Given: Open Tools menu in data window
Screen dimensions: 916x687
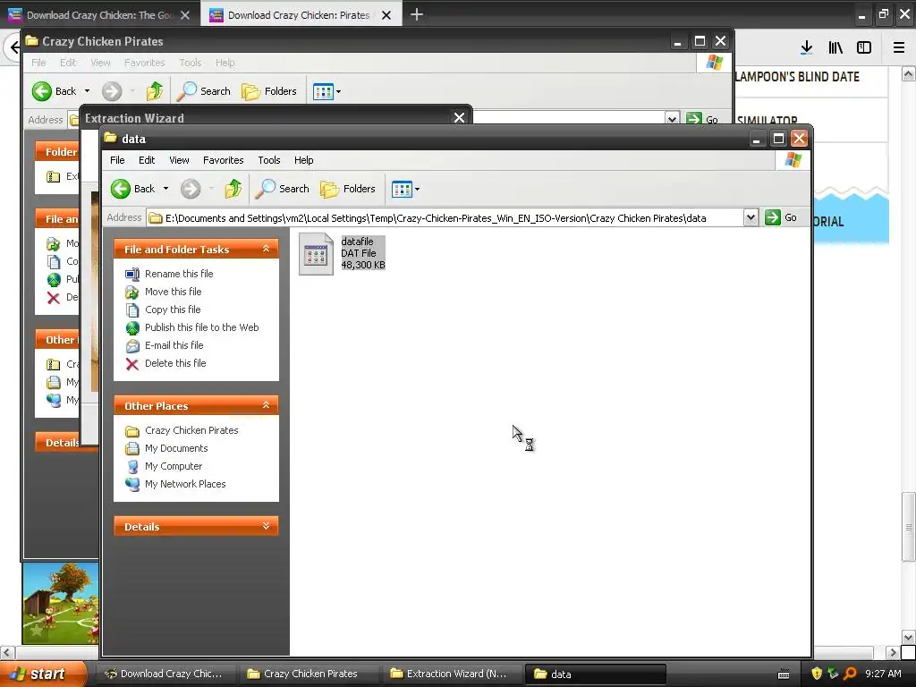Looking at the screenshot, I should [268, 160].
